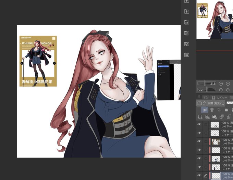
Task: Toggle eye of layer with blue marks thumbnail
Action: (199, 158)
